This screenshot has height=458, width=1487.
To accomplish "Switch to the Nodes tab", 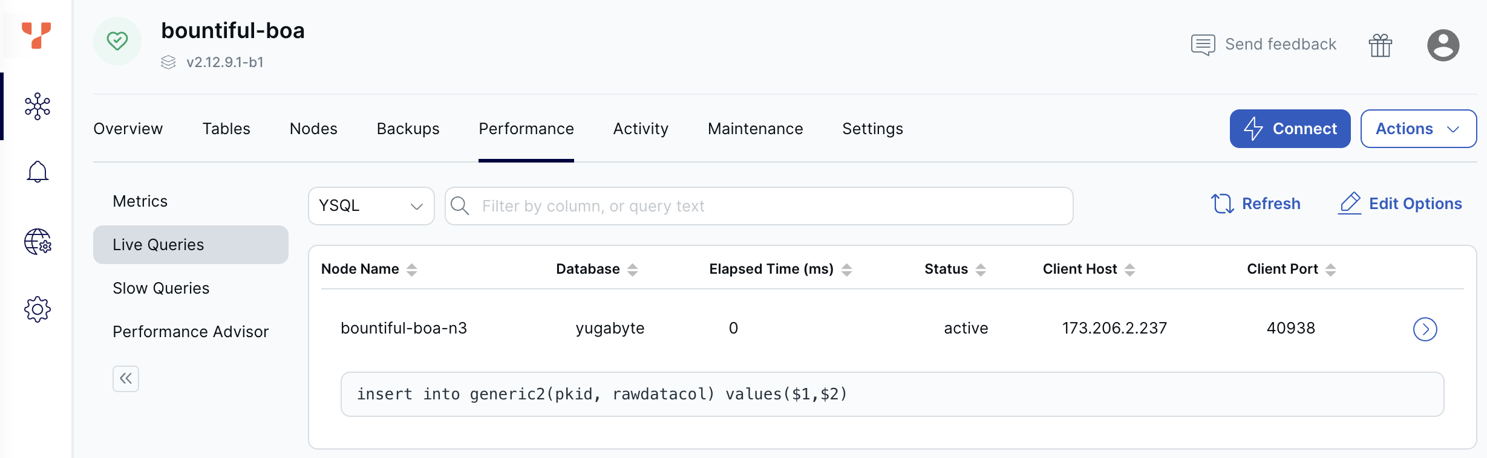I will (x=313, y=129).
